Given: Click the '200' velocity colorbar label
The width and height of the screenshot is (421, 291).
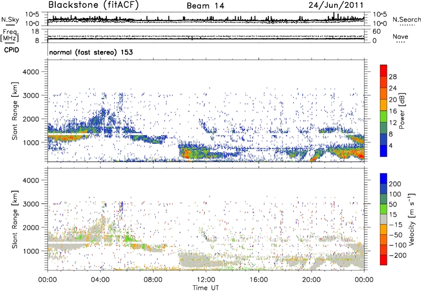Looking at the screenshot, I should 395,184.
